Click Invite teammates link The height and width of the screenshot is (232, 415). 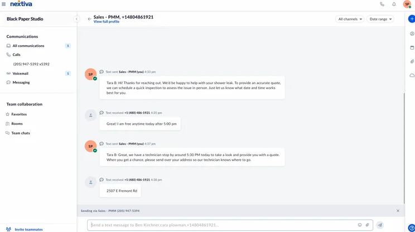tap(28, 229)
